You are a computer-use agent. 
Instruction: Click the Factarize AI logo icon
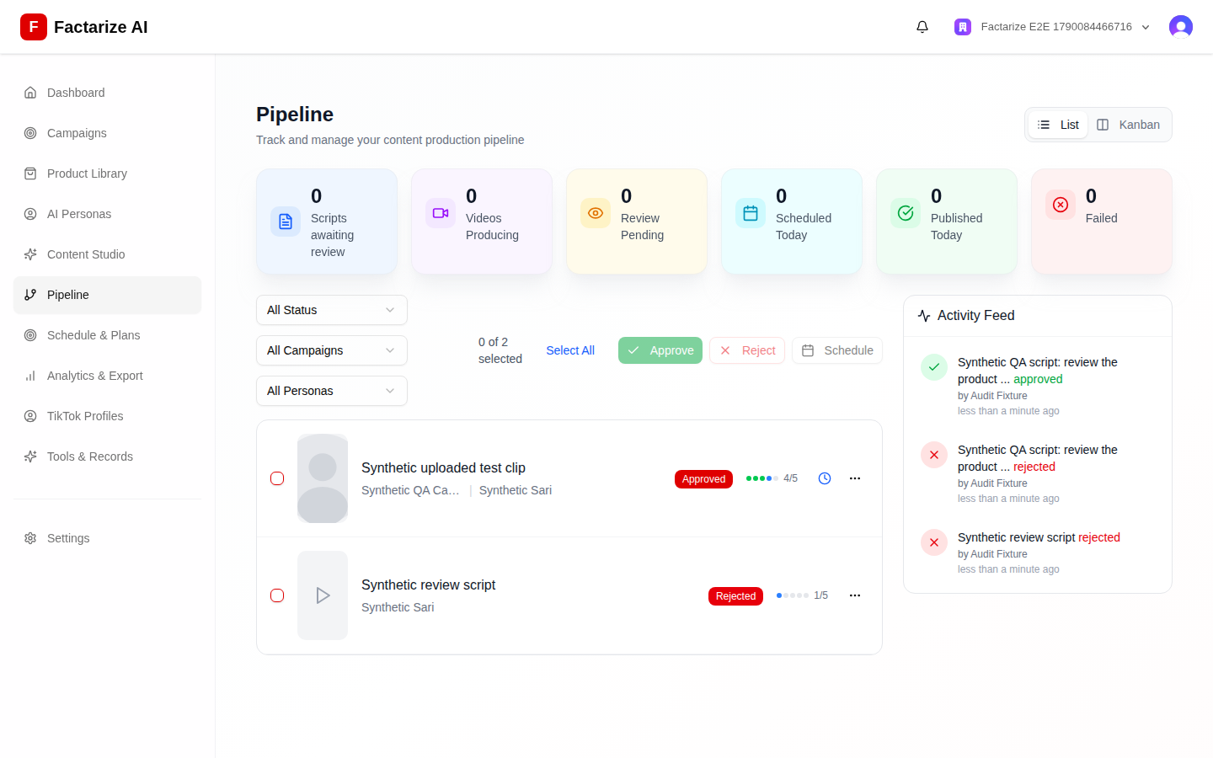[34, 27]
